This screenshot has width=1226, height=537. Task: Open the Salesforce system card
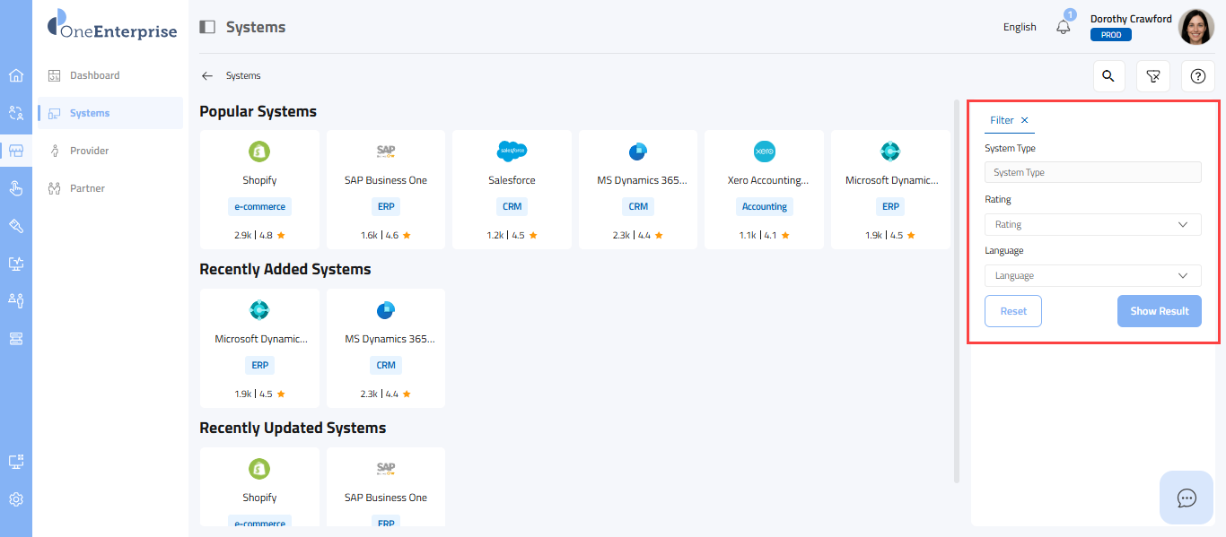coord(512,188)
